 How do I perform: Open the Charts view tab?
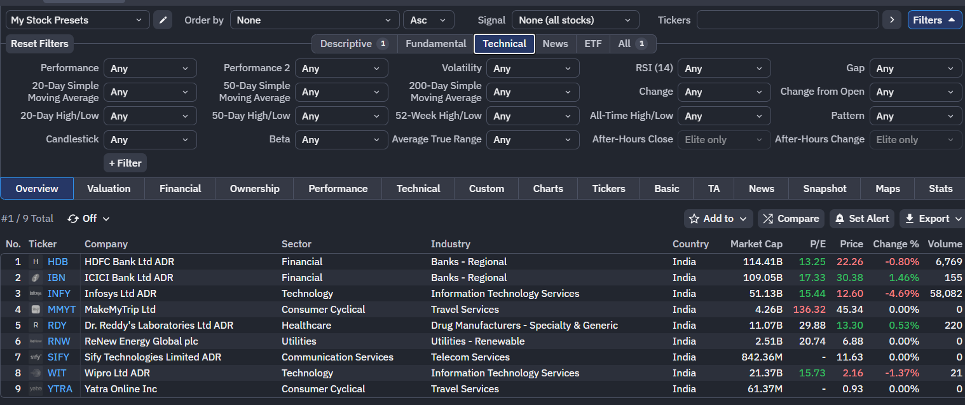tap(548, 189)
